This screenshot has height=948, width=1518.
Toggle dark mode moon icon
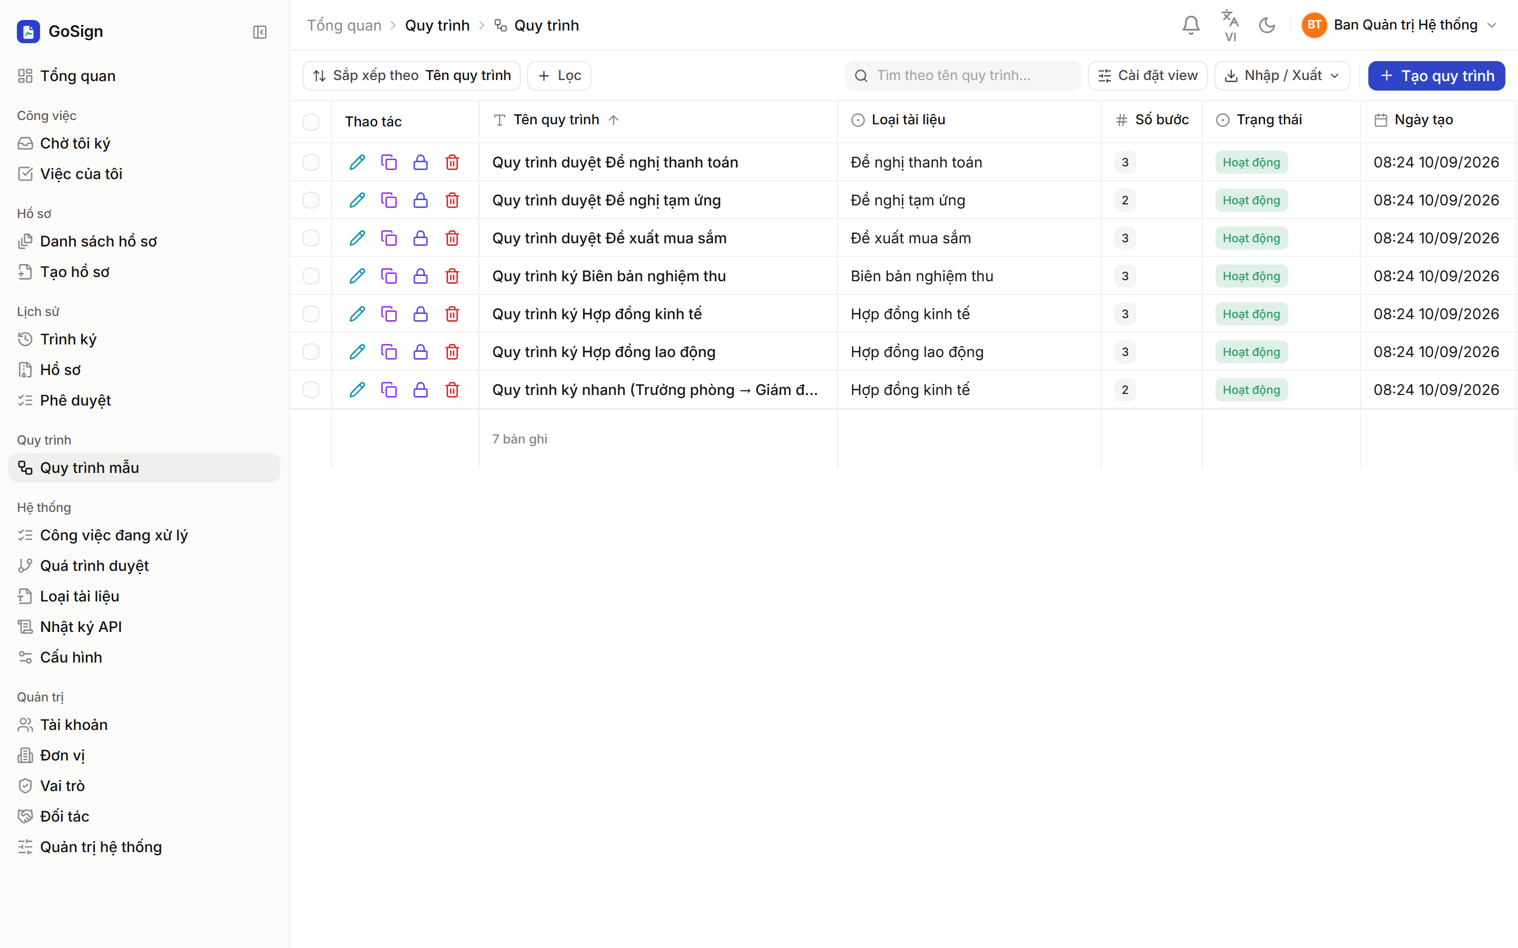coord(1267,25)
